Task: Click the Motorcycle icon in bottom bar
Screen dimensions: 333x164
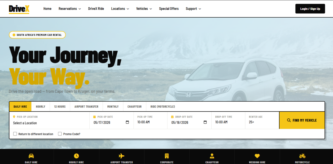Action: pos(302,156)
